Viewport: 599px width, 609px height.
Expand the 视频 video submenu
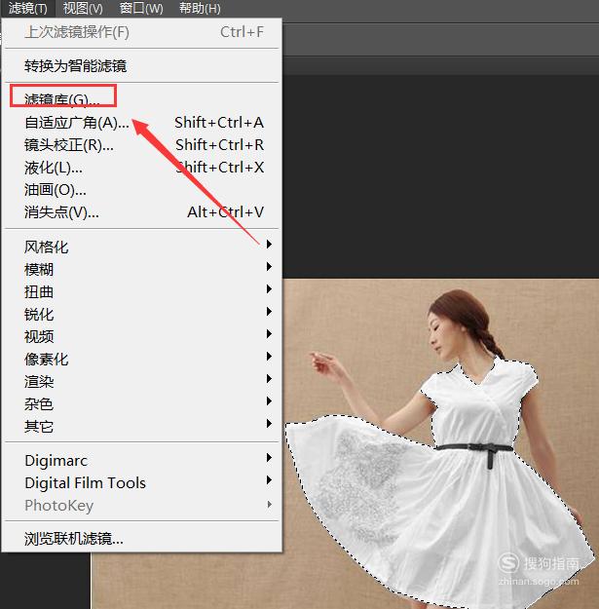(x=141, y=337)
